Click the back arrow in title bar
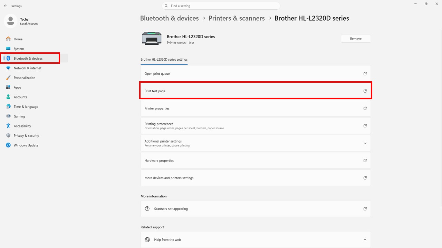The image size is (442, 248). 5,6
